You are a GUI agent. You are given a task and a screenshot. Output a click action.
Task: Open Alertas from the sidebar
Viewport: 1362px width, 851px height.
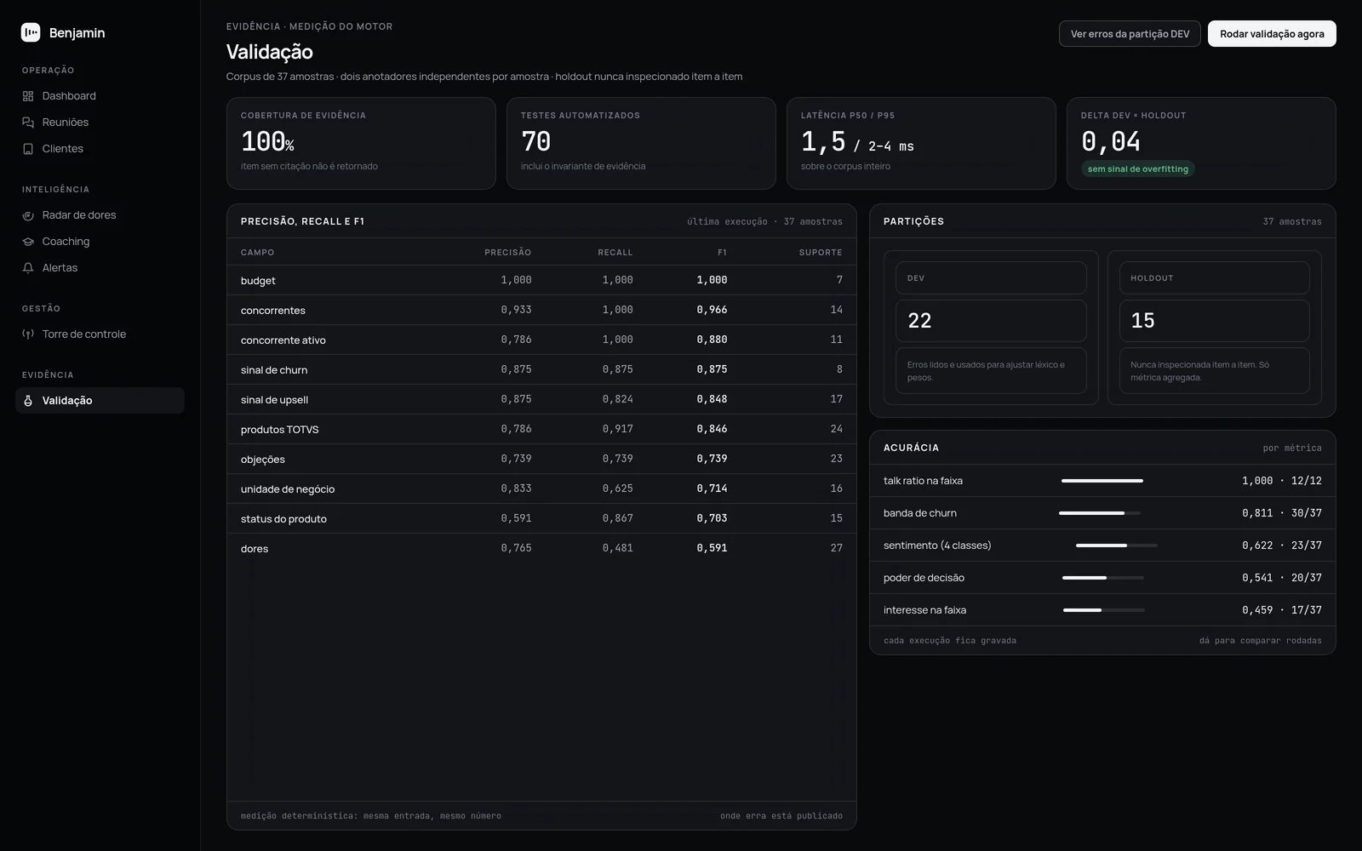tap(100, 268)
